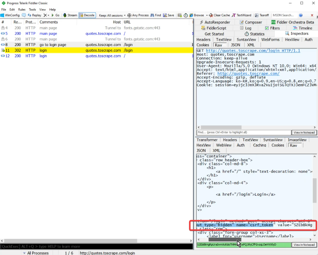Close the toolbar with red X
Image resolution: width=318 pixels, height=255 pixels.
pos(312,15)
